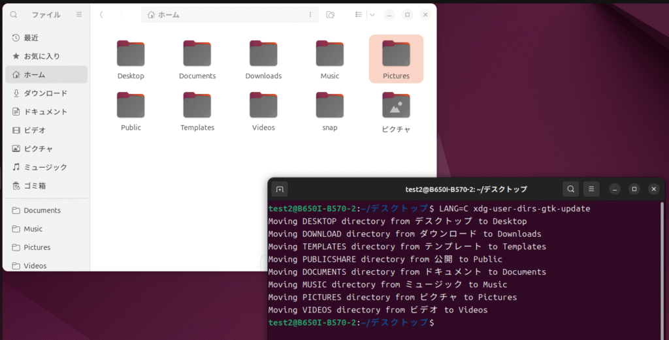This screenshot has height=340, width=669.
Task: Minimize the terminal window
Action: [614, 189]
